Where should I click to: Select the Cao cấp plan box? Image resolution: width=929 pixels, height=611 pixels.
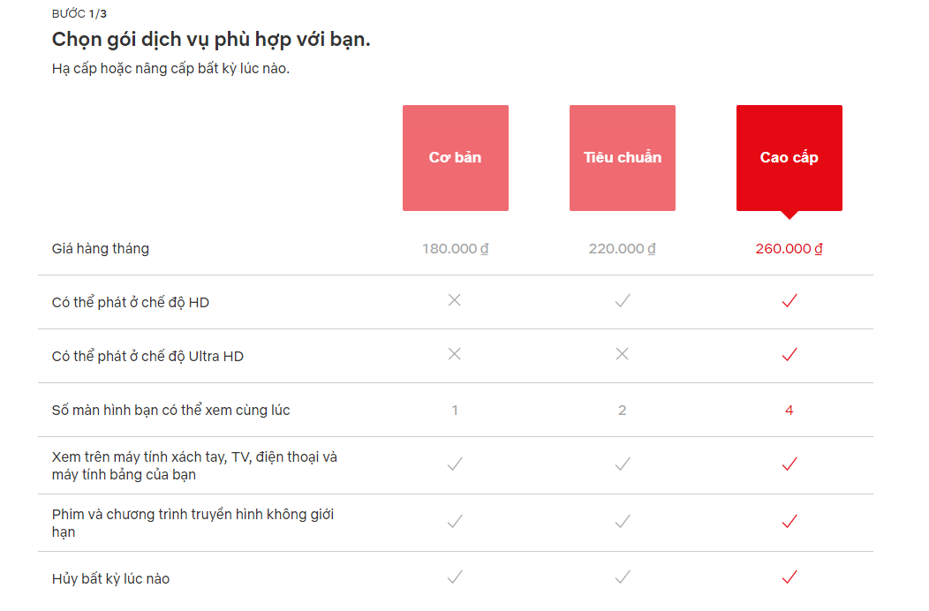click(789, 158)
